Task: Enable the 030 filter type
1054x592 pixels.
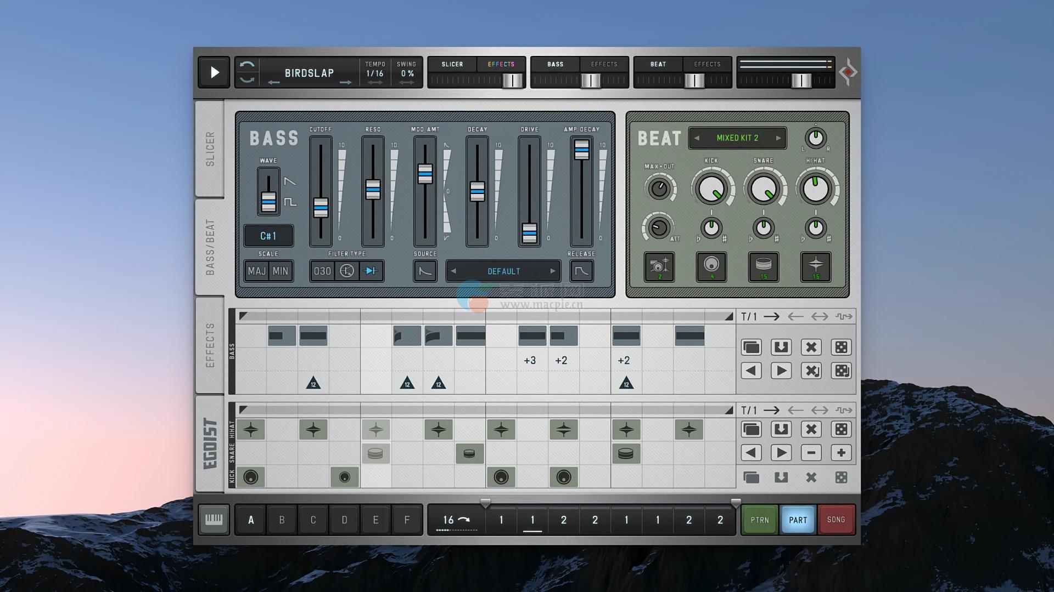Action: tap(322, 271)
